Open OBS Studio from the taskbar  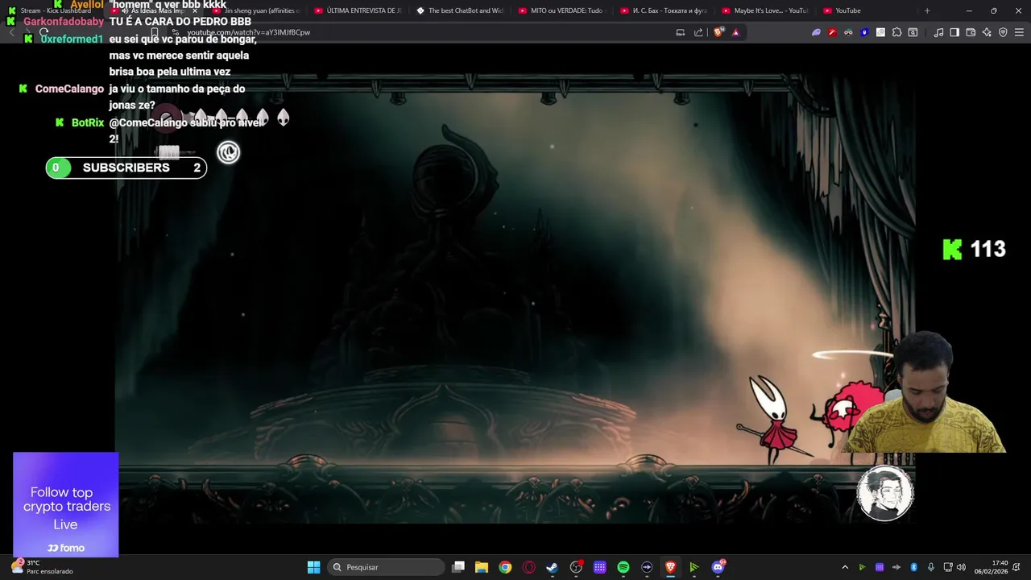click(x=576, y=567)
